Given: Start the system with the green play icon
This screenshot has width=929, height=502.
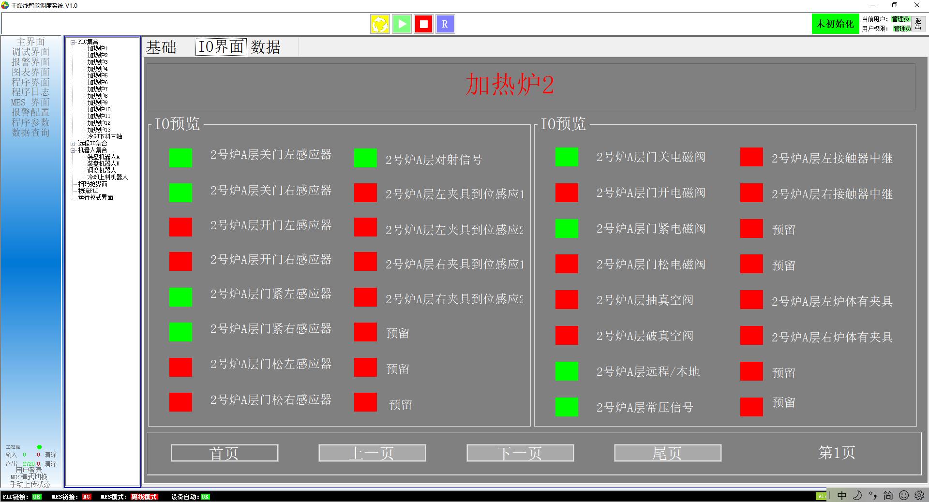Looking at the screenshot, I should 402,24.
